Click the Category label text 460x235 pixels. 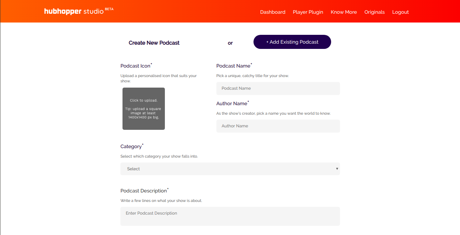pos(132,146)
